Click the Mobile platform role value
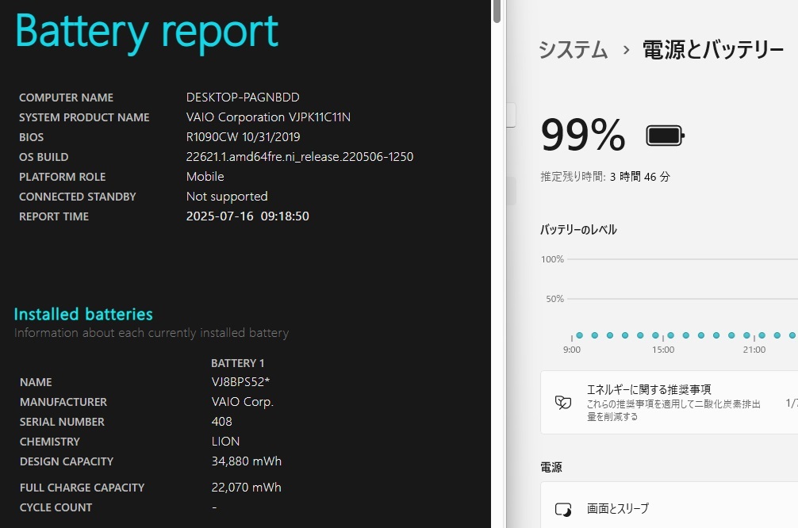Viewport: 798px width, 528px height. click(205, 177)
